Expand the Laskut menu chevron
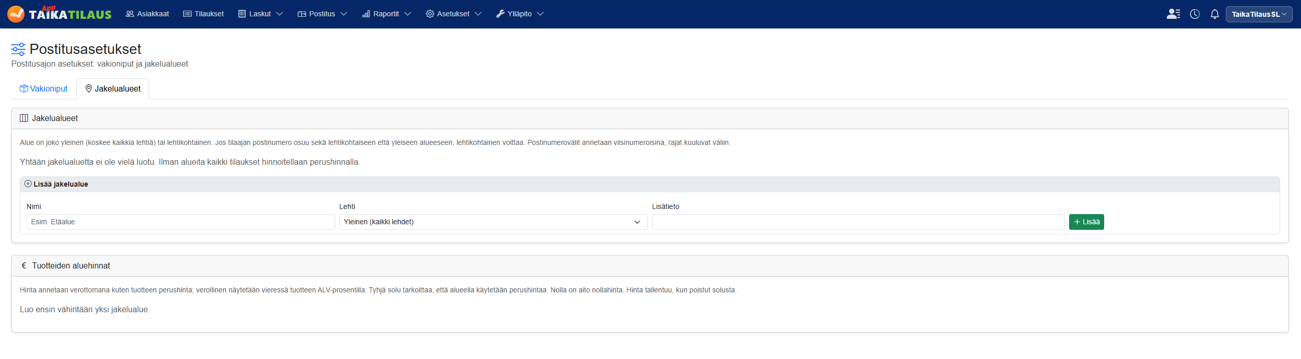Screen dimensions: 1301x359 click(x=279, y=14)
